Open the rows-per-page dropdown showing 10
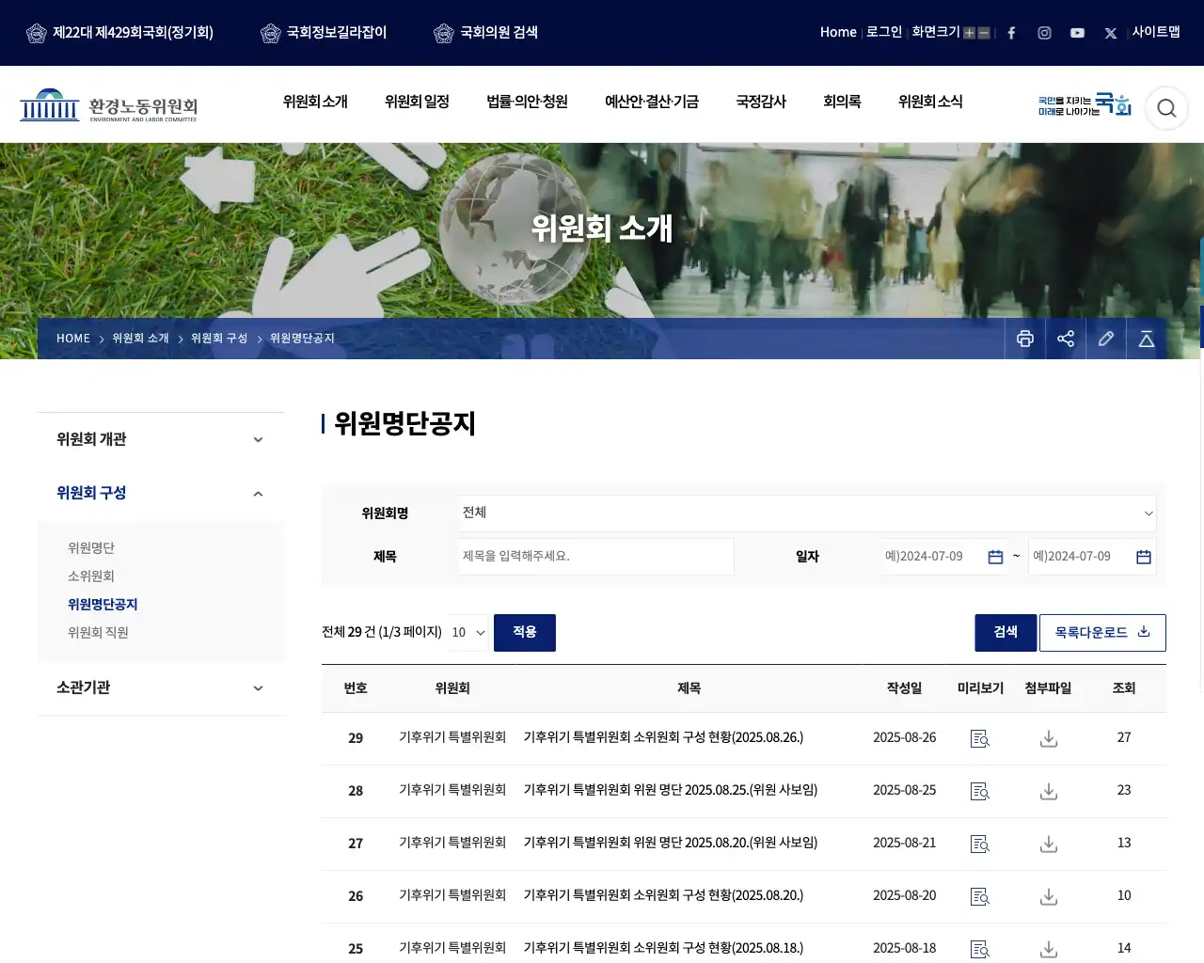The height and width of the screenshot is (963, 1204). pos(468,633)
